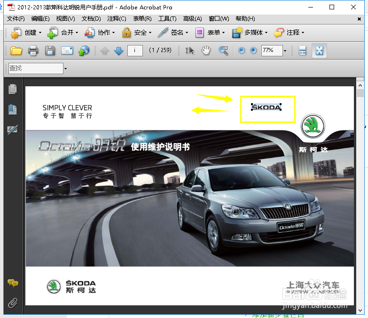
Task: Open the Forms (表单) toolbar menu
Action: (x=210, y=32)
